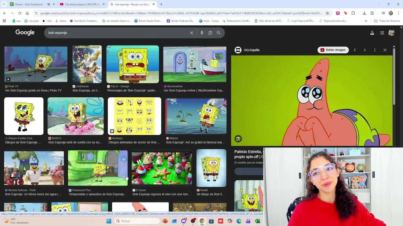Open Paramount Plus green room thumbnail
Image resolution: width=403 pixels, height=226 pixels.
[98, 168]
